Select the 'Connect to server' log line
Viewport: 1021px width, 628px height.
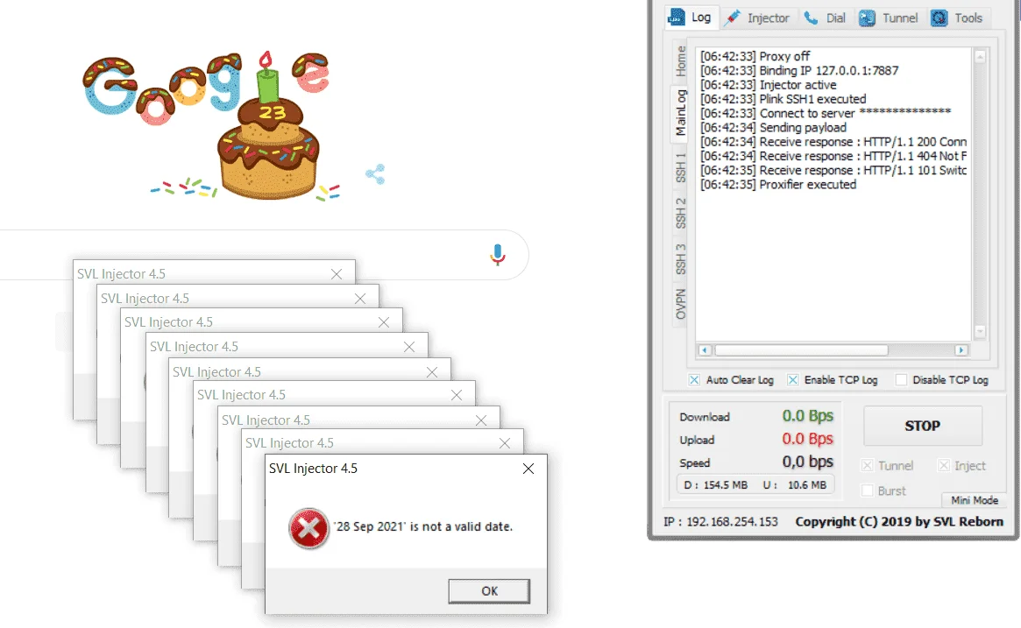click(x=825, y=113)
